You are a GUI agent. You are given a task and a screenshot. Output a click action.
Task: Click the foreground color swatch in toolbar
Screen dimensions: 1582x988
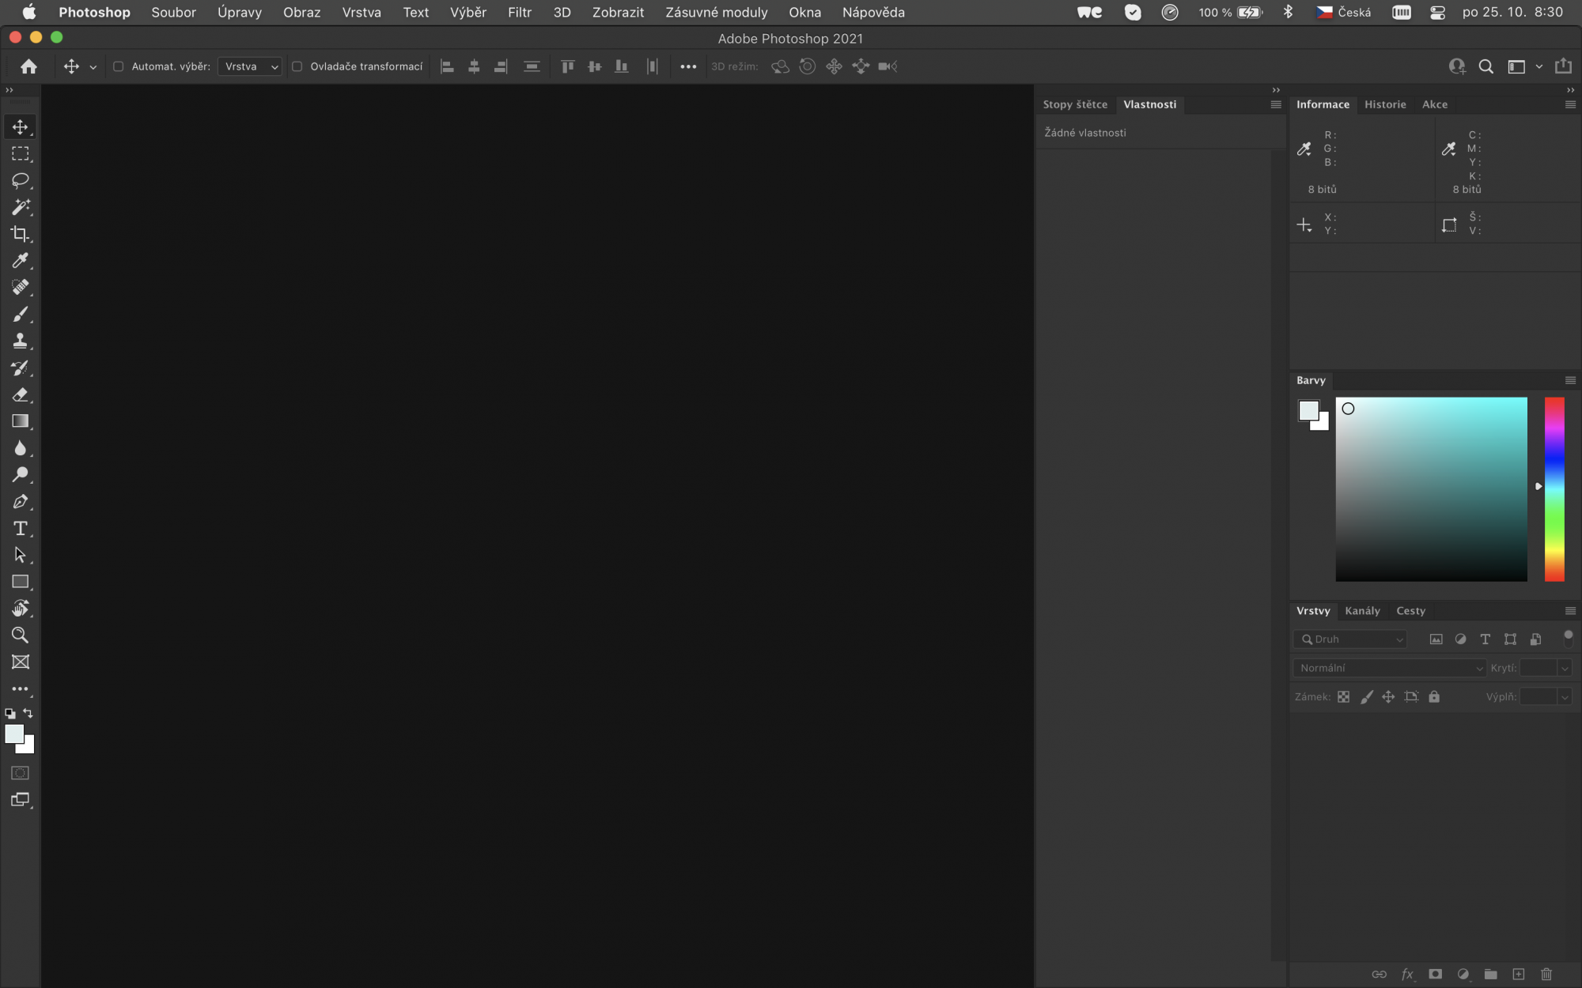tap(14, 734)
